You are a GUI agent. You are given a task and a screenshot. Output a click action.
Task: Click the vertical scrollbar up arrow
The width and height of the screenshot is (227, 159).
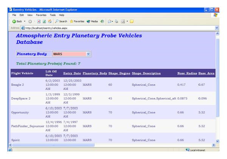point(218,34)
